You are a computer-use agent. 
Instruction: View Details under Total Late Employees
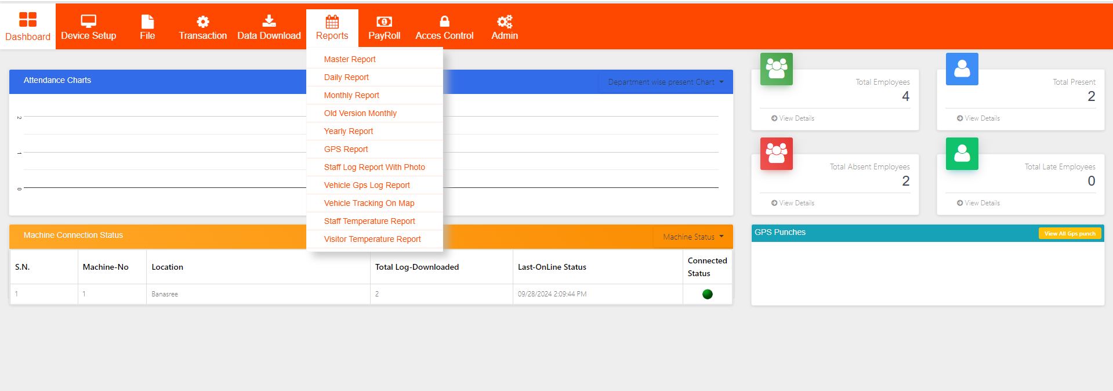click(978, 203)
